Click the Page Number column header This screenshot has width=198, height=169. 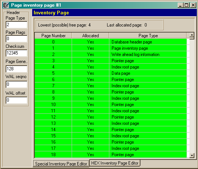[x=53, y=36]
